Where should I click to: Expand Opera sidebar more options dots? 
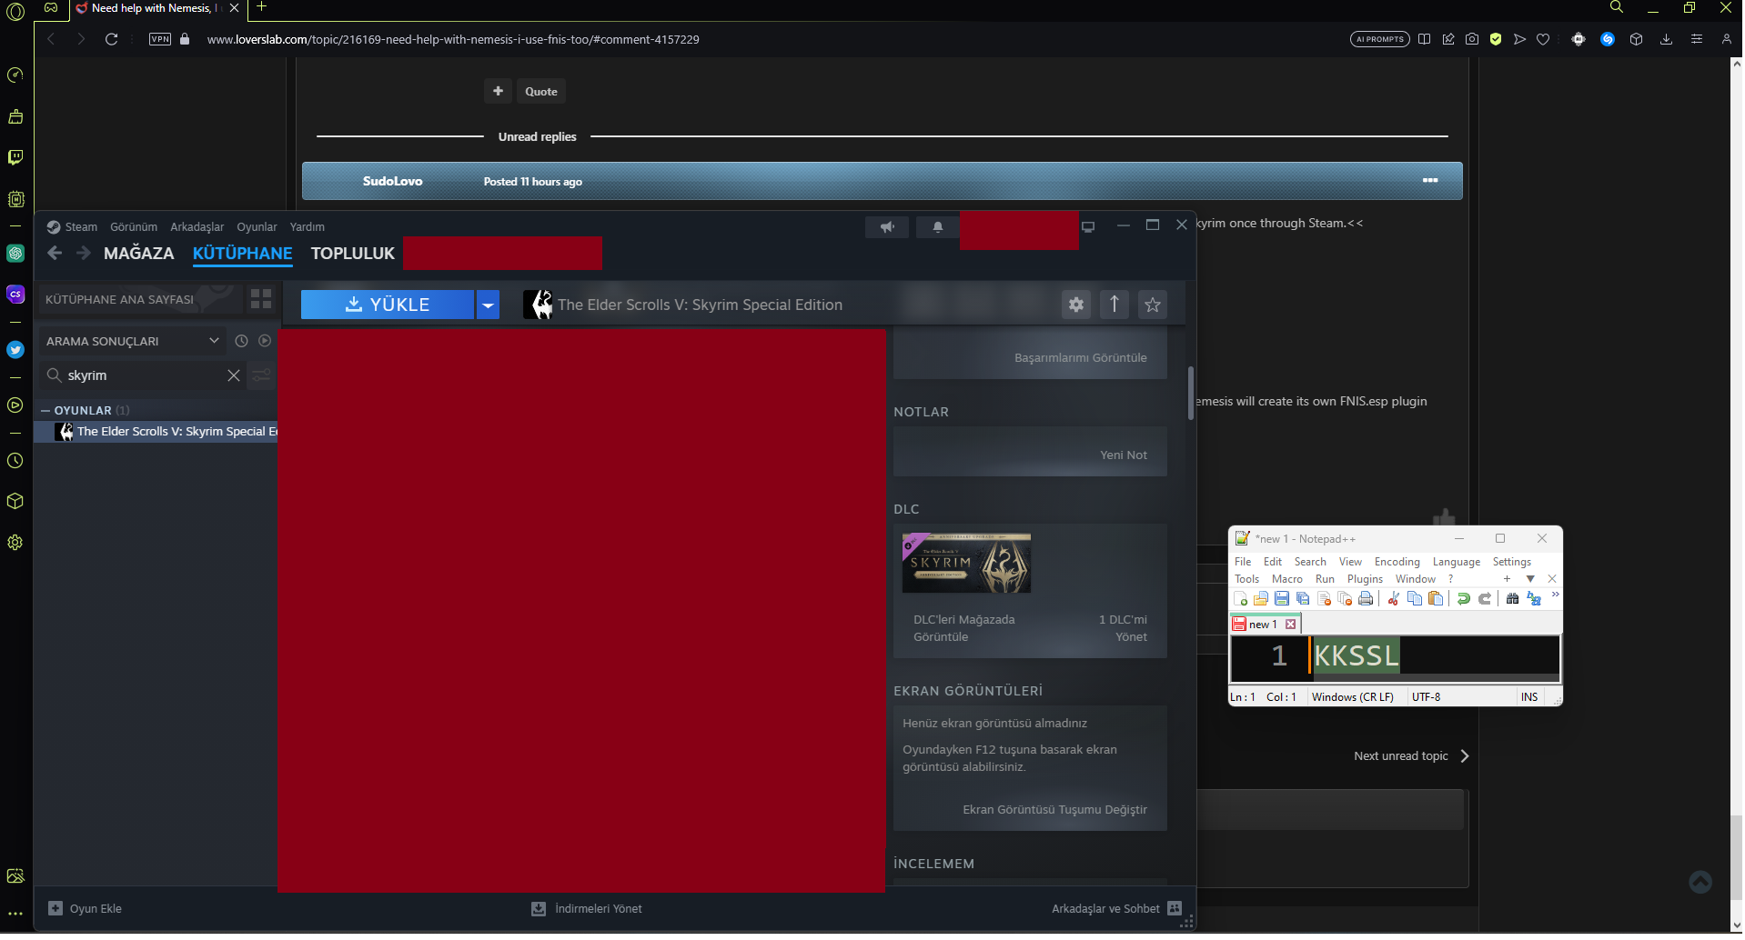15,915
